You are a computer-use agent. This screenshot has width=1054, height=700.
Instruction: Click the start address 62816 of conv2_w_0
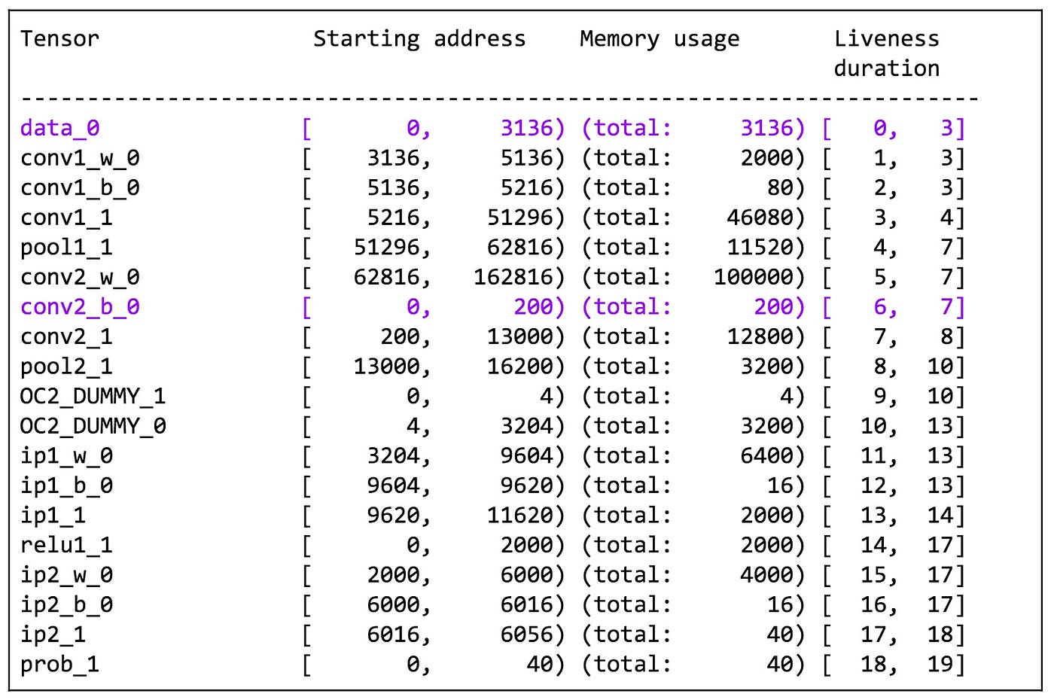click(386, 277)
